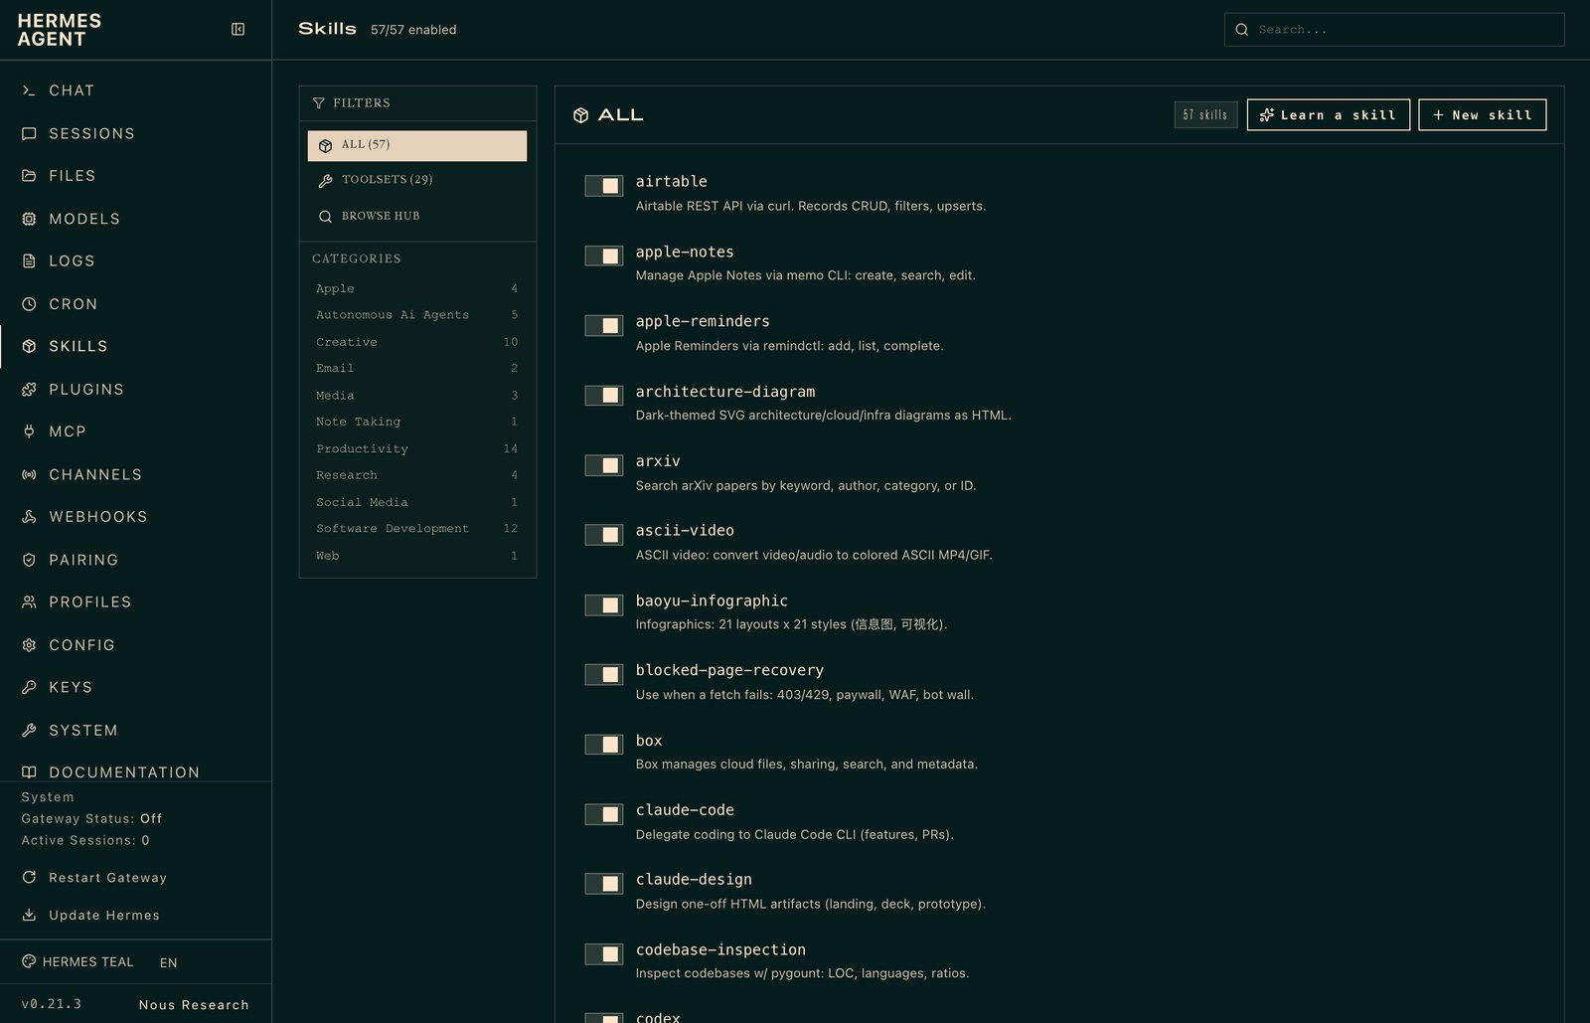Filter by Productivity category
This screenshot has height=1023, width=1590.
click(x=417, y=448)
